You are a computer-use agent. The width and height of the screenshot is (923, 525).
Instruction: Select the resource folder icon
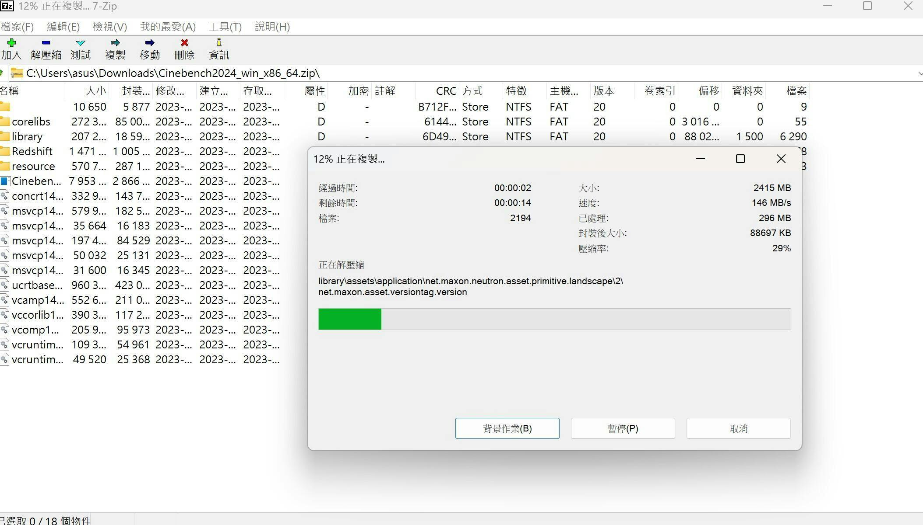(x=5, y=166)
